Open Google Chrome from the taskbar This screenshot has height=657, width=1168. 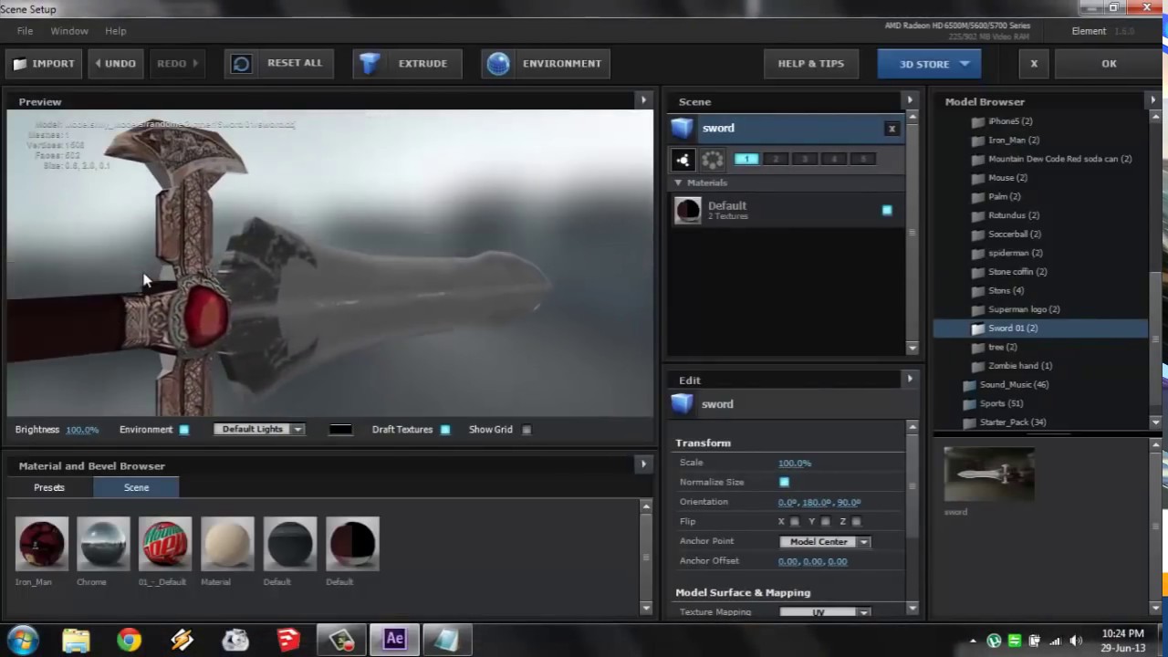point(129,640)
